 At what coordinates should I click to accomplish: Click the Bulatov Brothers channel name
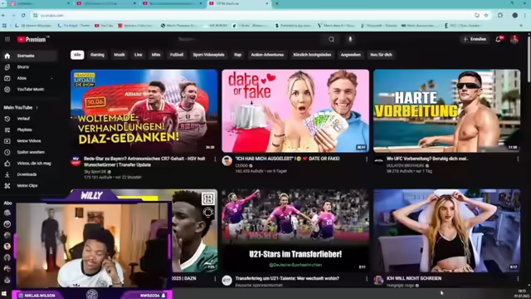(x=406, y=166)
